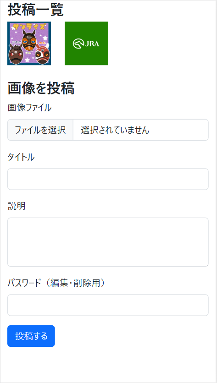The width and height of the screenshot is (217, 383).
Task: Submit the form with 投稿する
Action: [x=31, y=336]
